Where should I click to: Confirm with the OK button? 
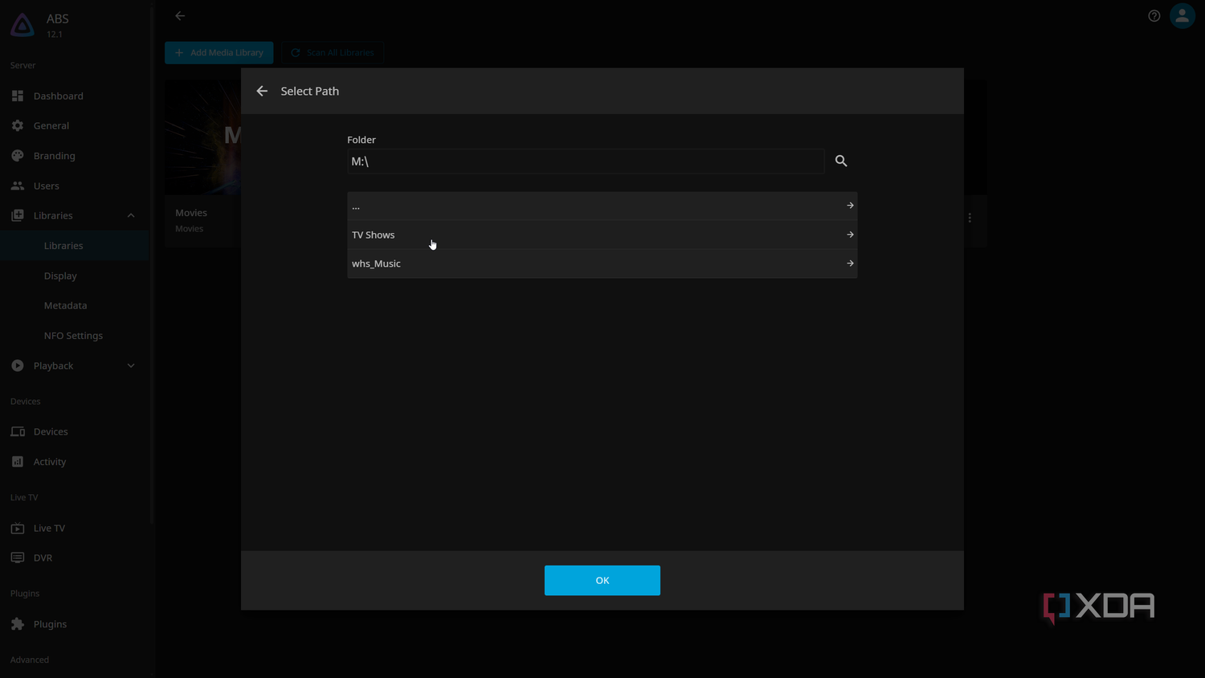pos(602,580)
